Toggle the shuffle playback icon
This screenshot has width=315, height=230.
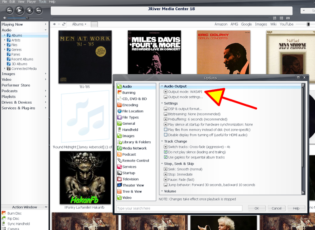(281, 18)
